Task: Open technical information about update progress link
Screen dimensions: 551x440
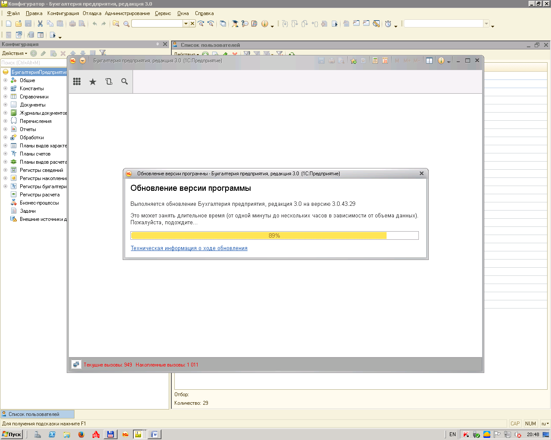Action: (x=189, y=248)
